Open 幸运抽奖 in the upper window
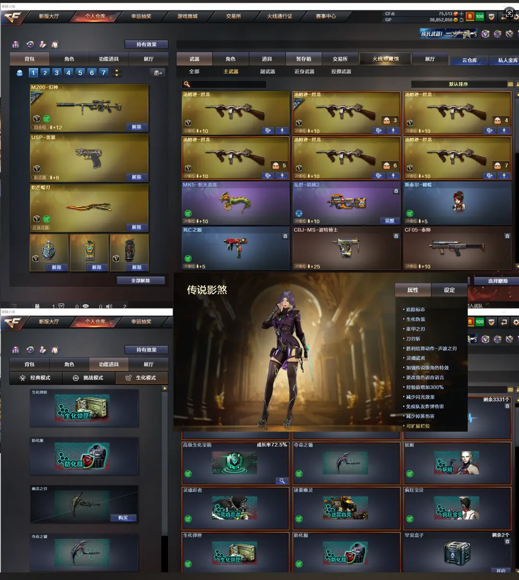 click(x=141, y=16)
